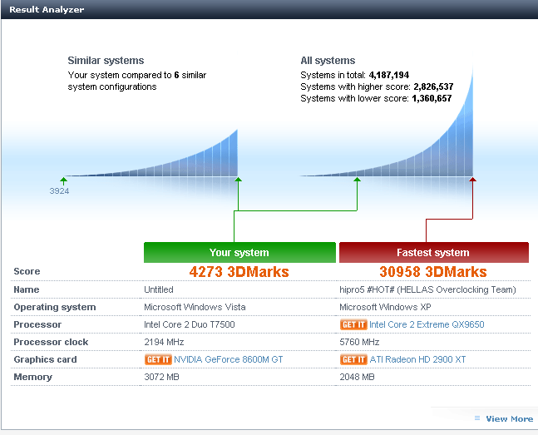
Task: Click the Score row label
Action: click(27, 271)
